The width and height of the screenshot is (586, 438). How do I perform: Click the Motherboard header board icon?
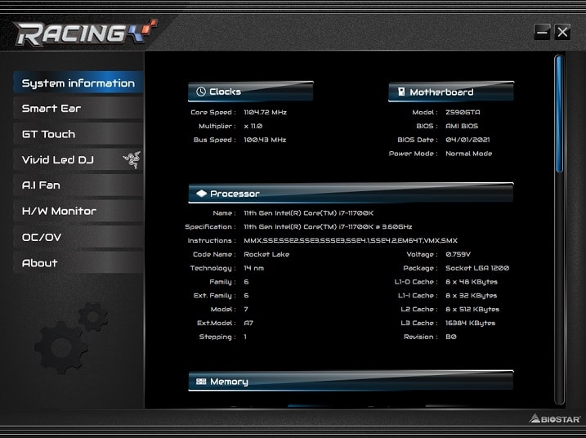(x=400, y=92)
